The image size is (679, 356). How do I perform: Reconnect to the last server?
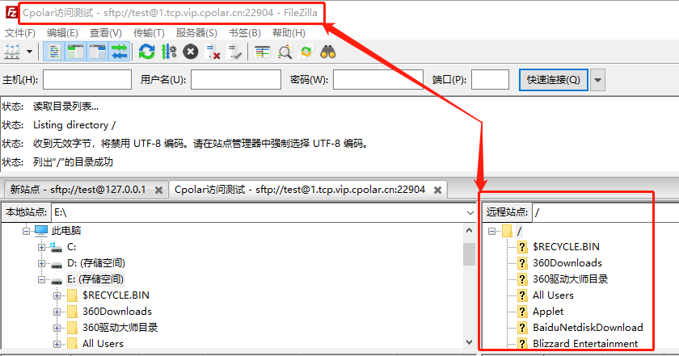(234, 52)
